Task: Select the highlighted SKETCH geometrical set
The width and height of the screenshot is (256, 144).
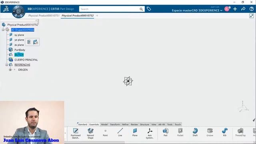Action: 19,55
